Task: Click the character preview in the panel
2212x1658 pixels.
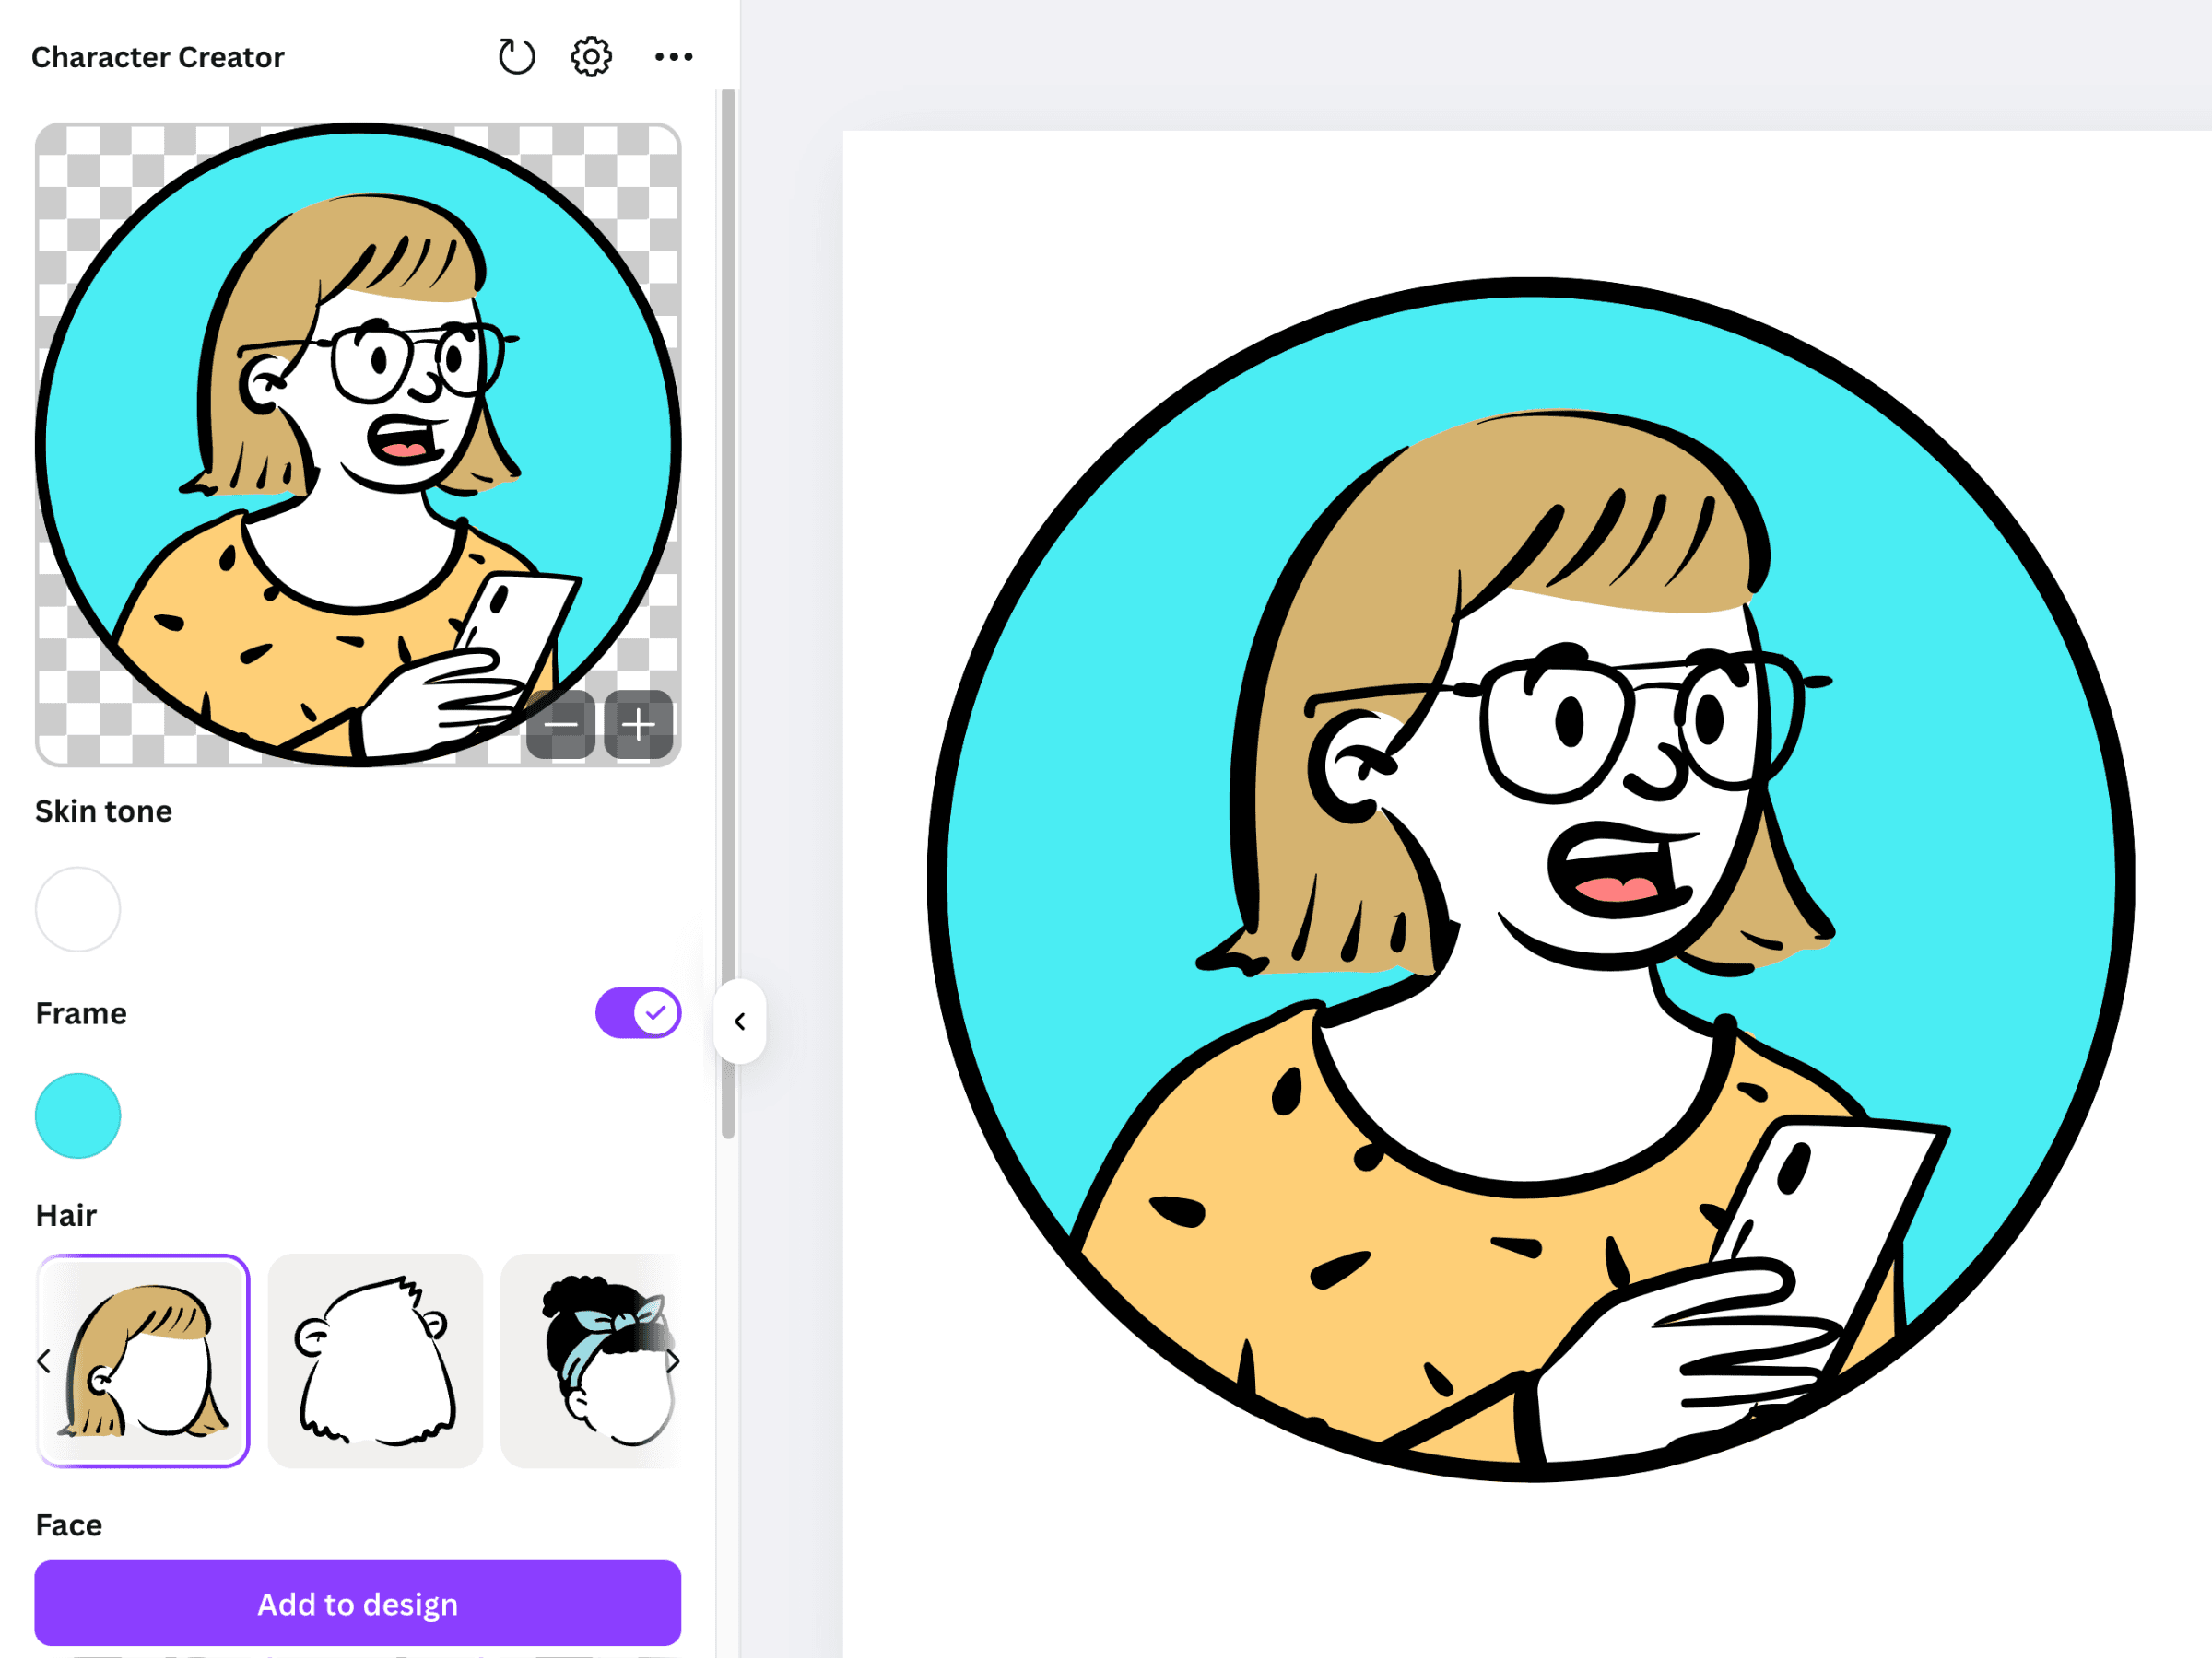Action: coord(358,445)
